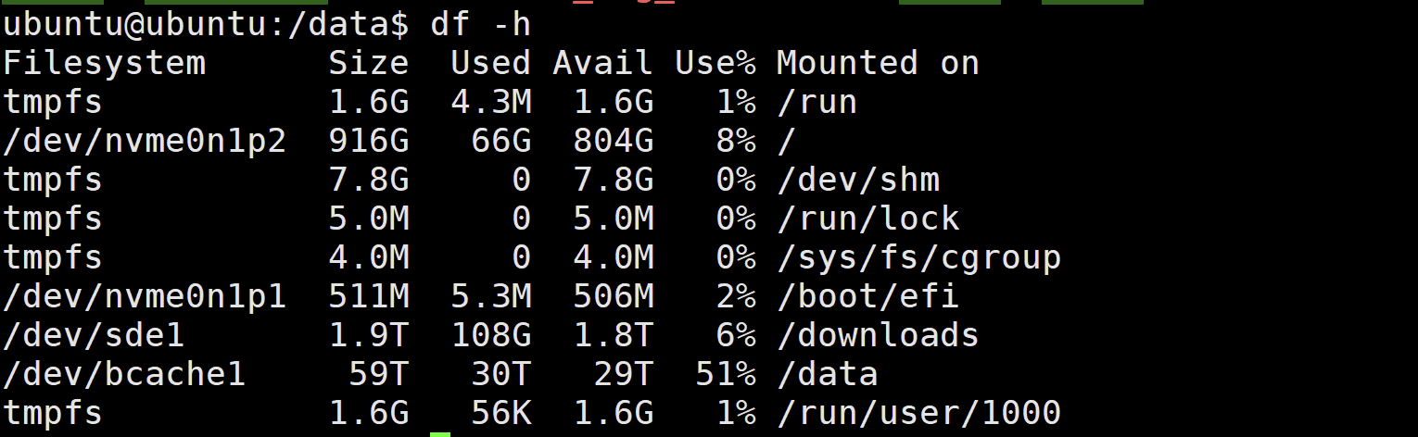The width and height of the screenshot is (1418, 437).
Task: Click the '/dev/nvme0n1p2' filesystem name
Action: click(x=145, y=141)
